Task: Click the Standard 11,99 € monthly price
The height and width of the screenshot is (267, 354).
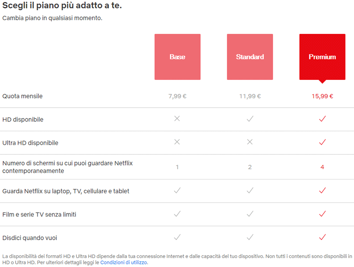Action: point(250,96)
